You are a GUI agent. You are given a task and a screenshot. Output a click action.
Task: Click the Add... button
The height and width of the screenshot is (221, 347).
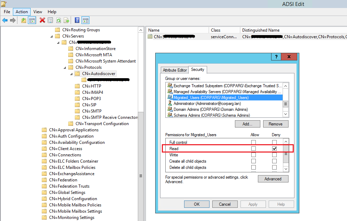[x=247, y=124]
